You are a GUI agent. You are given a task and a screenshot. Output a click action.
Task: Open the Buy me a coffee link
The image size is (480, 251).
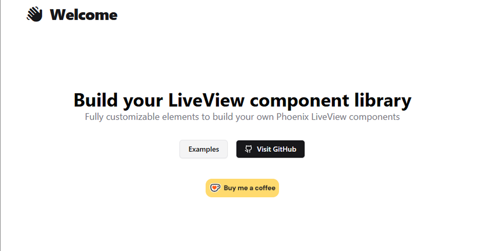pos(242,188)
